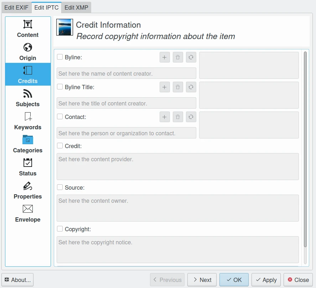Select the Status calendar icon
This screenshot has width=316, height=288.
[x=28, y=163]
